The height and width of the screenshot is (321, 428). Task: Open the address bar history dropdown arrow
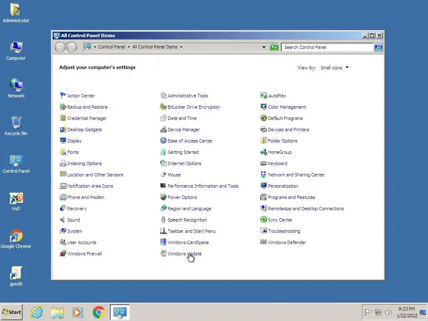point(264,47)
